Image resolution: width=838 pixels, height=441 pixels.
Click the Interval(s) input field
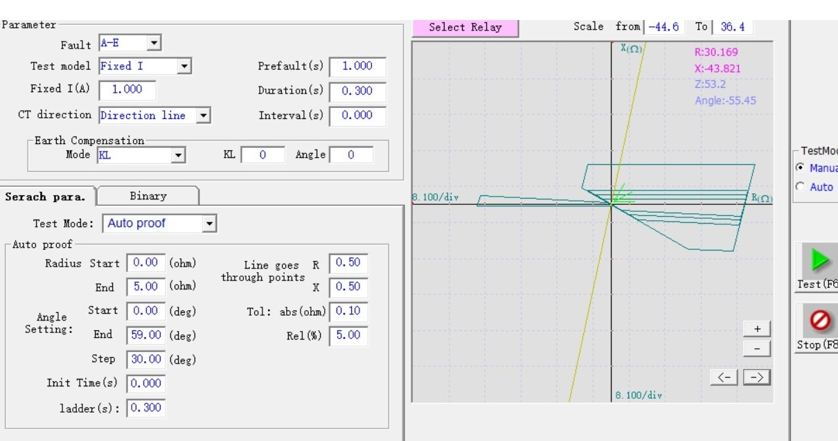(357, 116)
